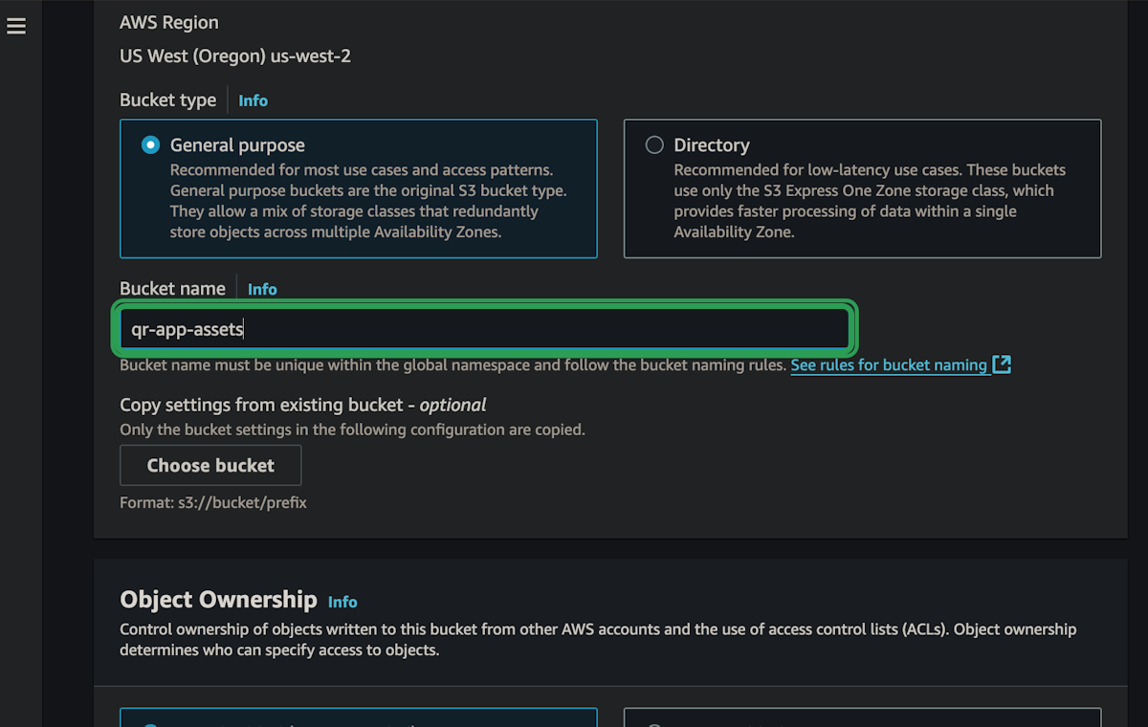The height and width of the screenshot is (727, 1148).
Task: Click the US West (Oregon) us-west-2 region text
Action: [235, 56]
